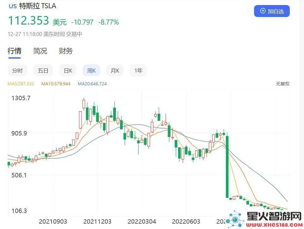
Task: Click the 加自选 add-to-watchlist button
Action: pyautogui.click(x=272, y=11)
